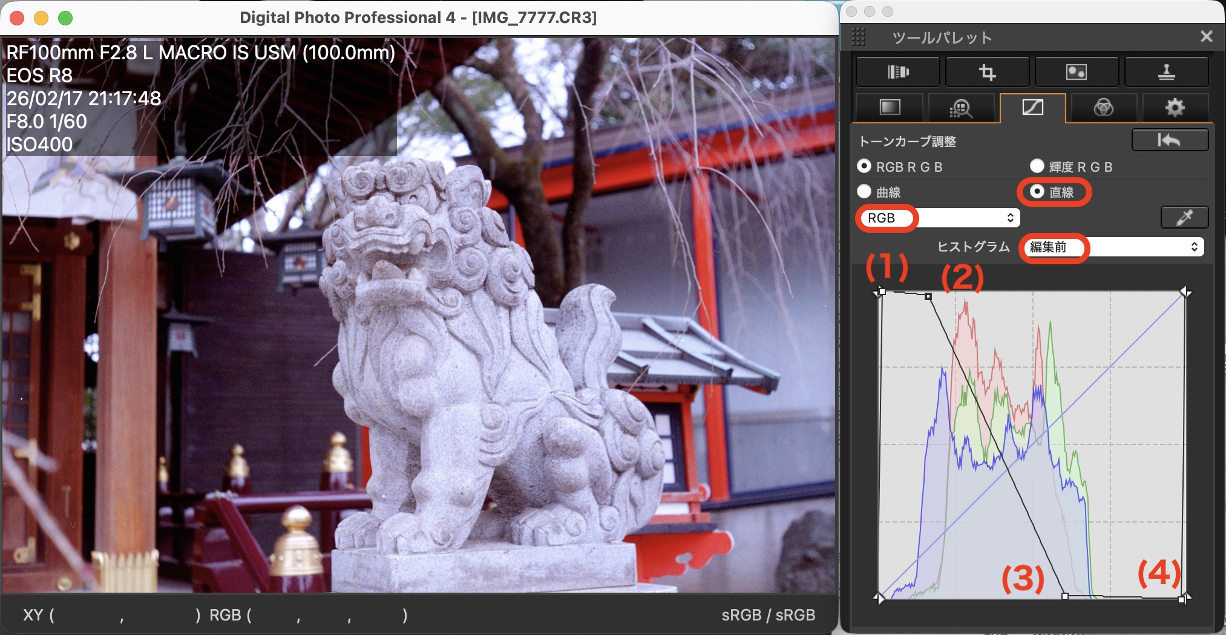Open the color adjustment circles tab
The width and height of the screenshot is (1226, 635).
click(1103, 108)
